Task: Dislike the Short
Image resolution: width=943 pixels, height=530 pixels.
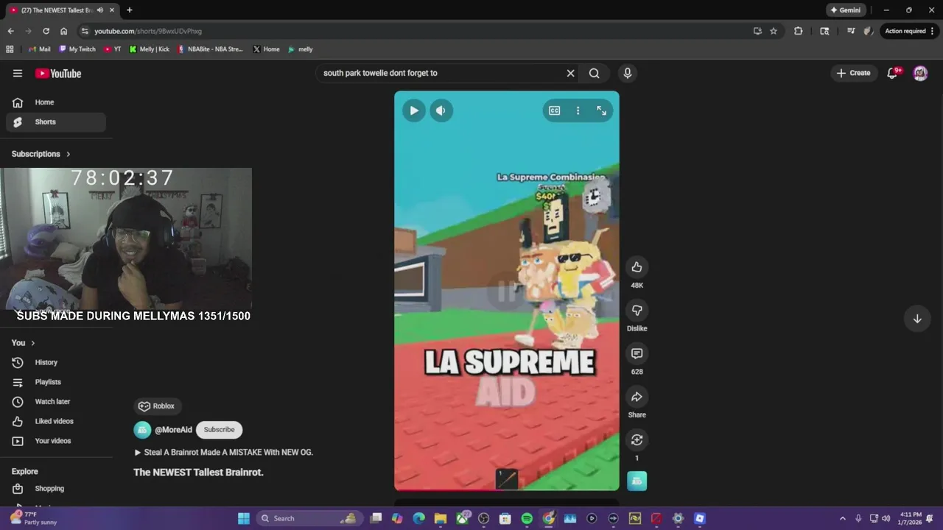Action: pos(637,311)
